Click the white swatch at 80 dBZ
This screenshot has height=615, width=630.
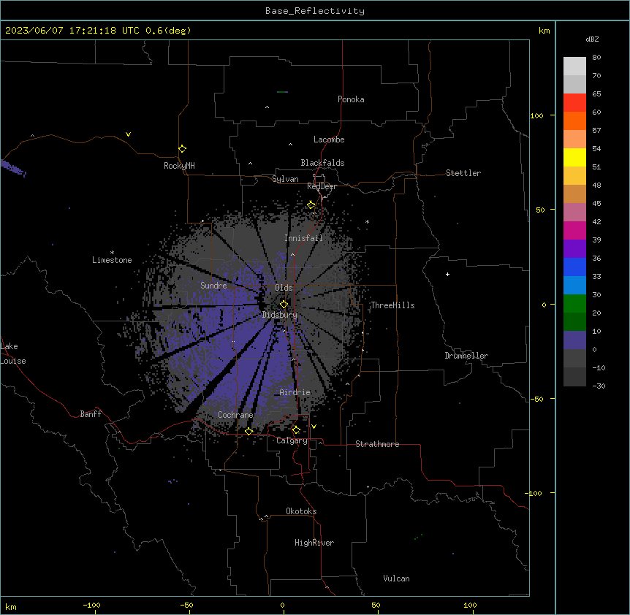point(574,66)
